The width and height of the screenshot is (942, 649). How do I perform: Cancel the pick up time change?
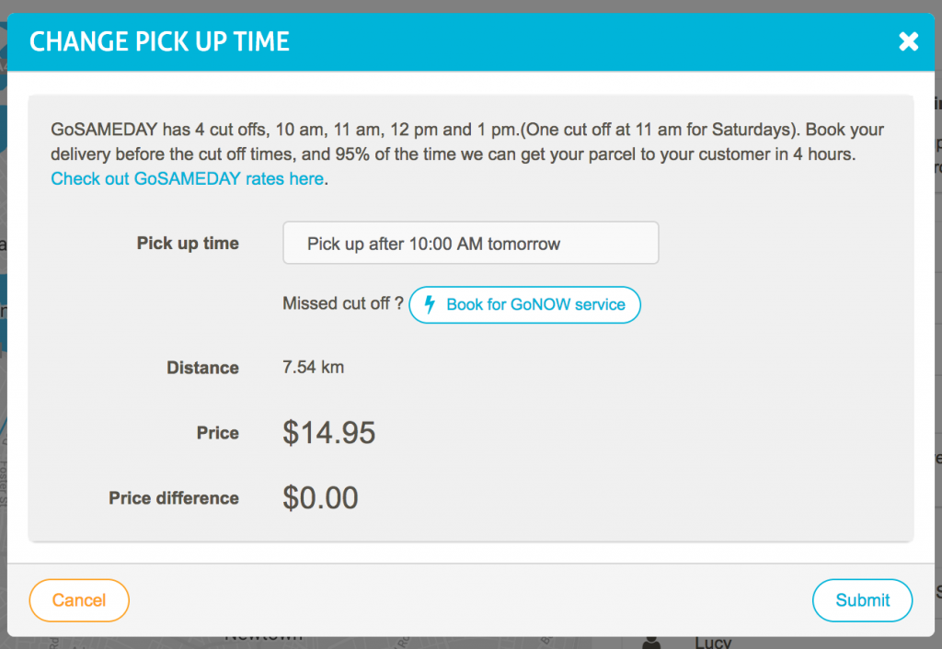coord(79,600)
